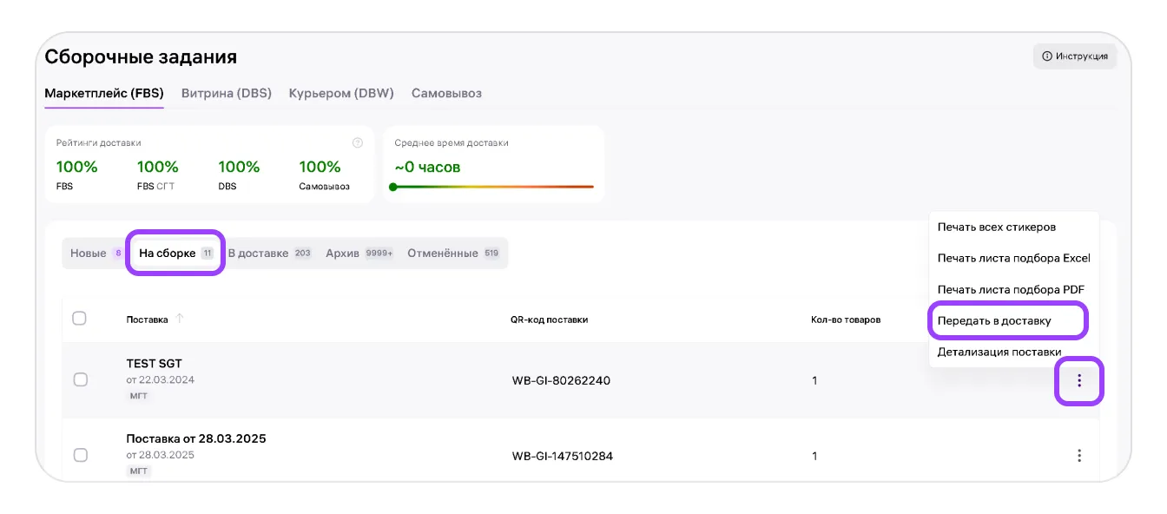Open the В доставке status tab

coord(268,254)
